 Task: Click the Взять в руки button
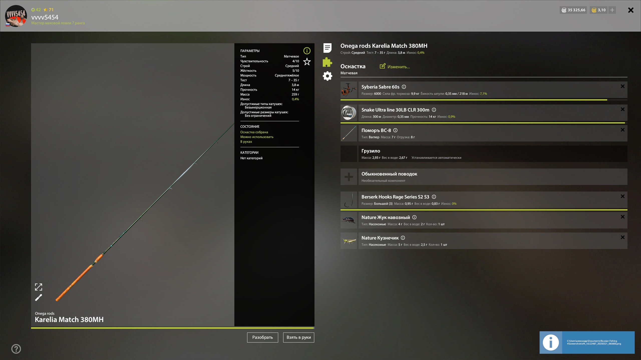click(x=298, y=337)
